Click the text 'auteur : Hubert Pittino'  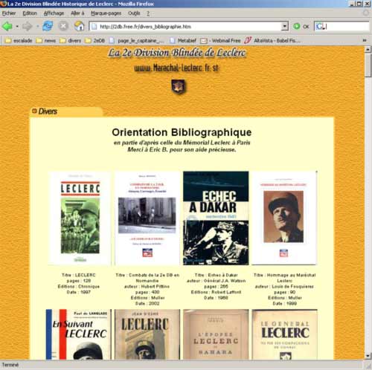click(147, 286)
